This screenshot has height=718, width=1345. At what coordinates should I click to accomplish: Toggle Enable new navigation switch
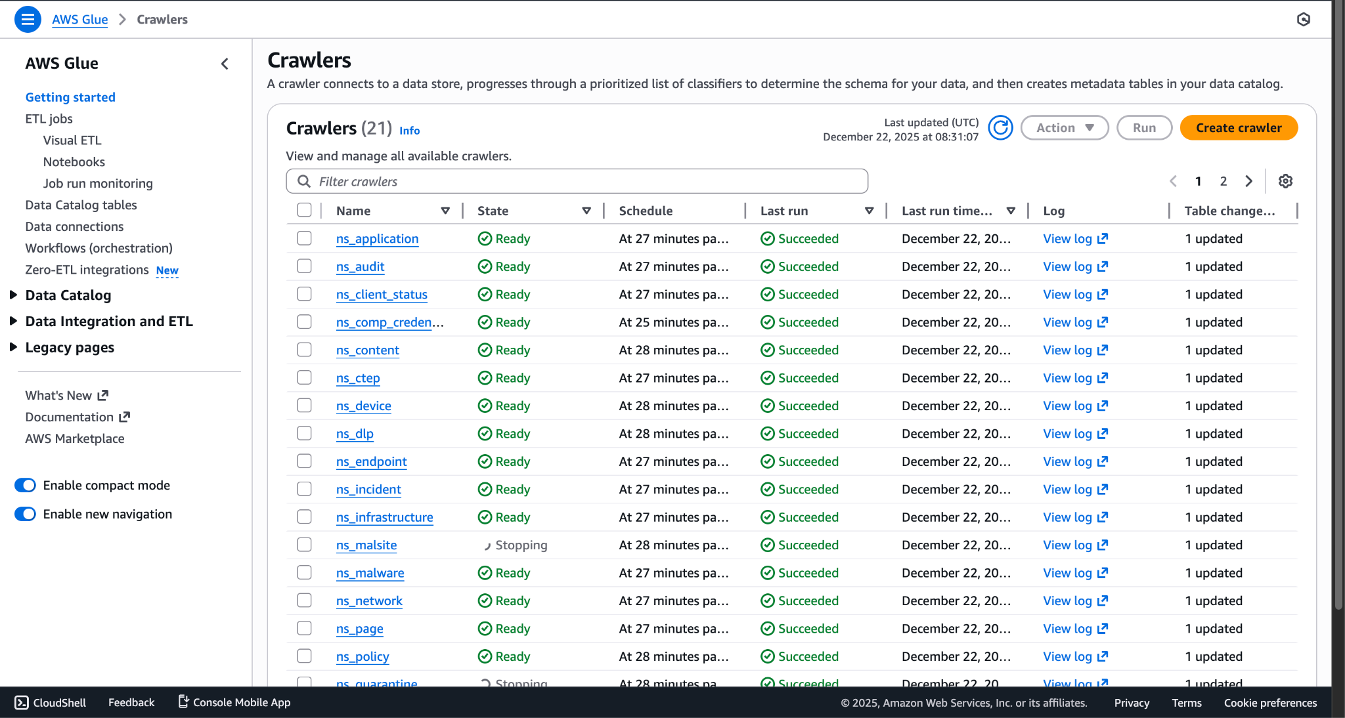click(25, 514)
